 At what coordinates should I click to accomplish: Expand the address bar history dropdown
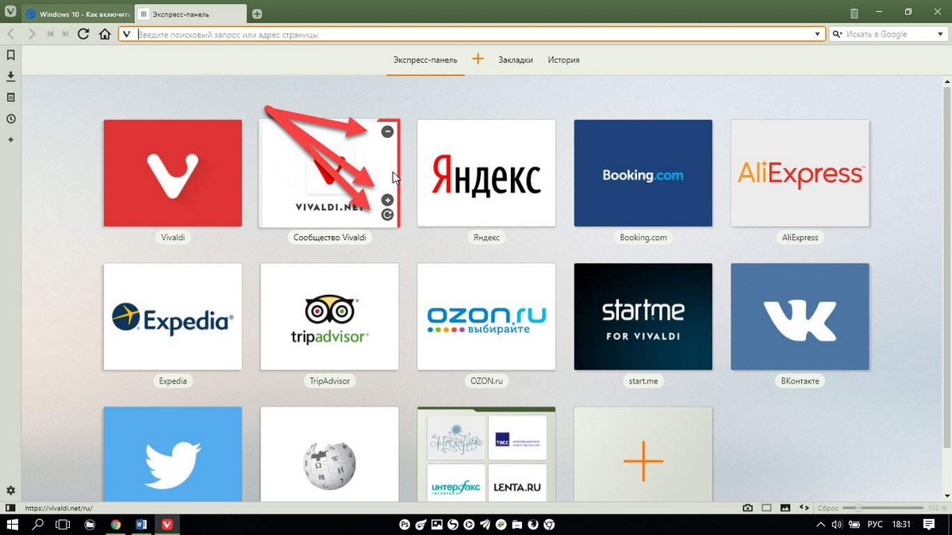[817, 34]
